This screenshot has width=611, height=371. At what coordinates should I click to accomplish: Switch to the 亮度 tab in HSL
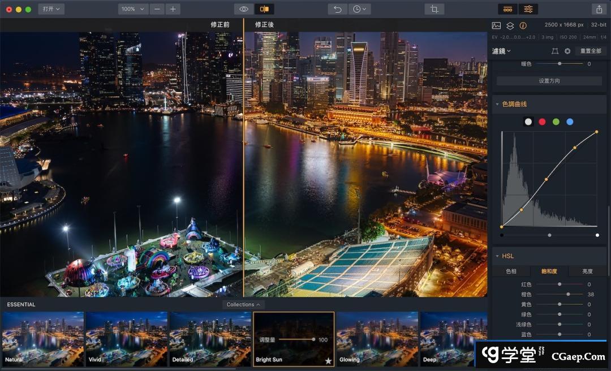(x=587, y=271)
